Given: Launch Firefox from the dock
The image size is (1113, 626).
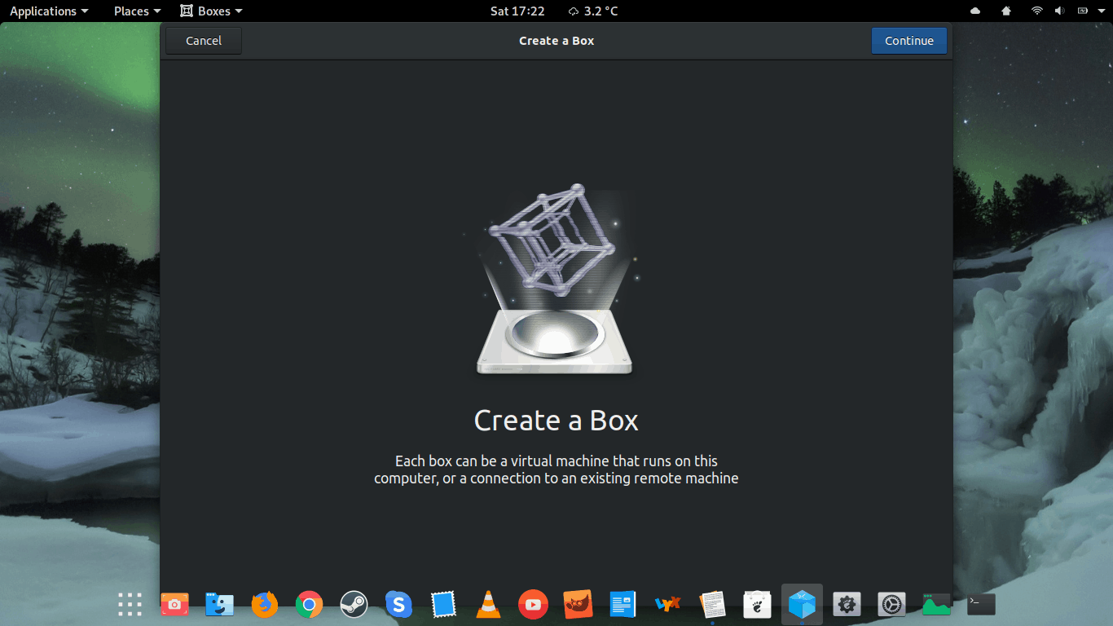Looking at the screenshot, I should click(x=264, y=604).
